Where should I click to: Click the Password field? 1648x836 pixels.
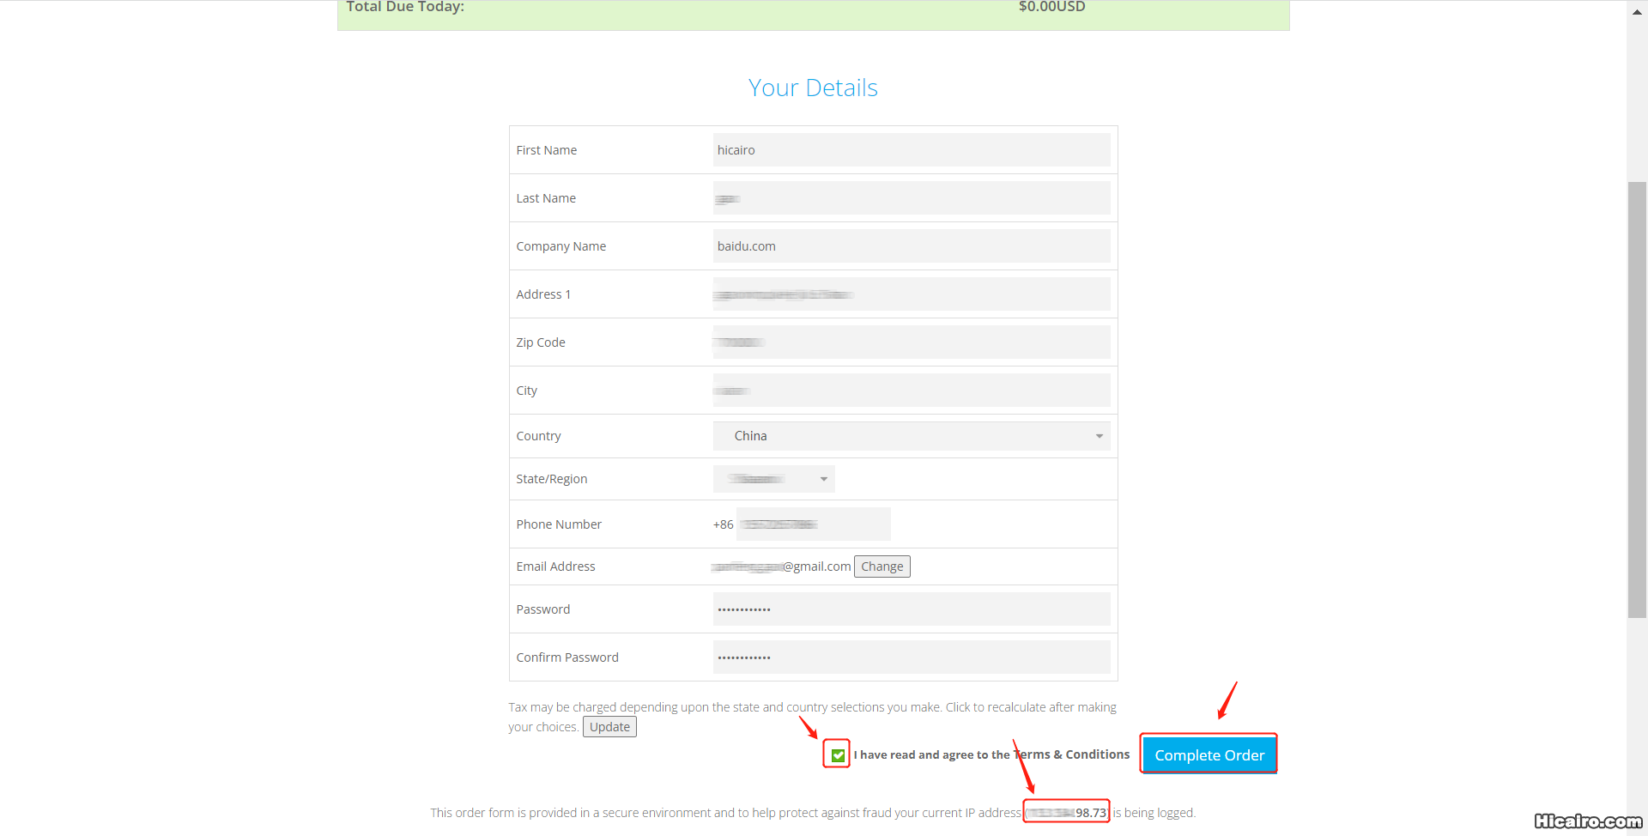[x=911, y=609]
